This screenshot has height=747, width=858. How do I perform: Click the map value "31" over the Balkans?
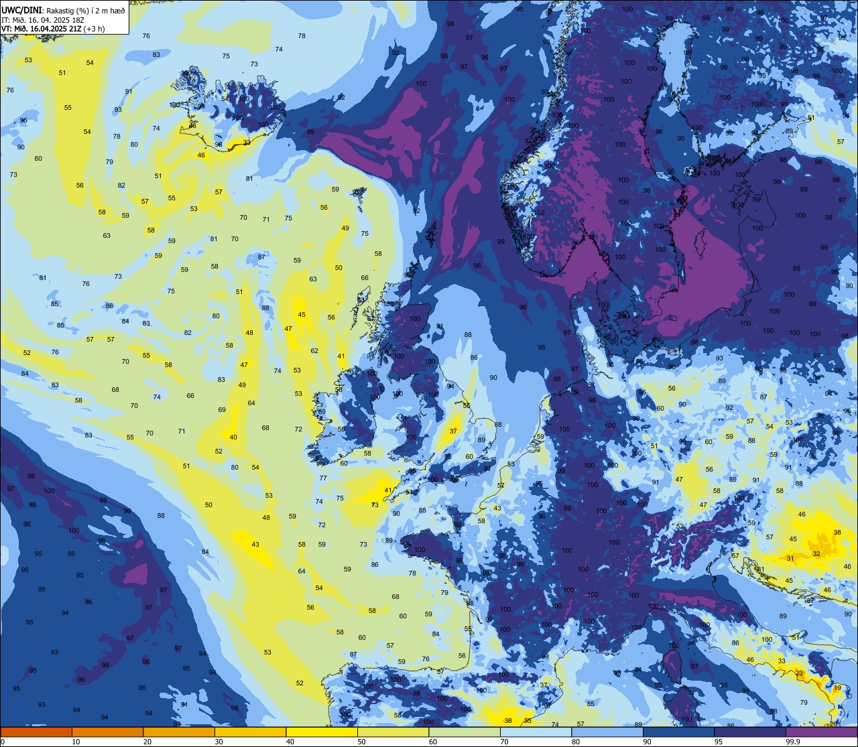tap(790, 559)
